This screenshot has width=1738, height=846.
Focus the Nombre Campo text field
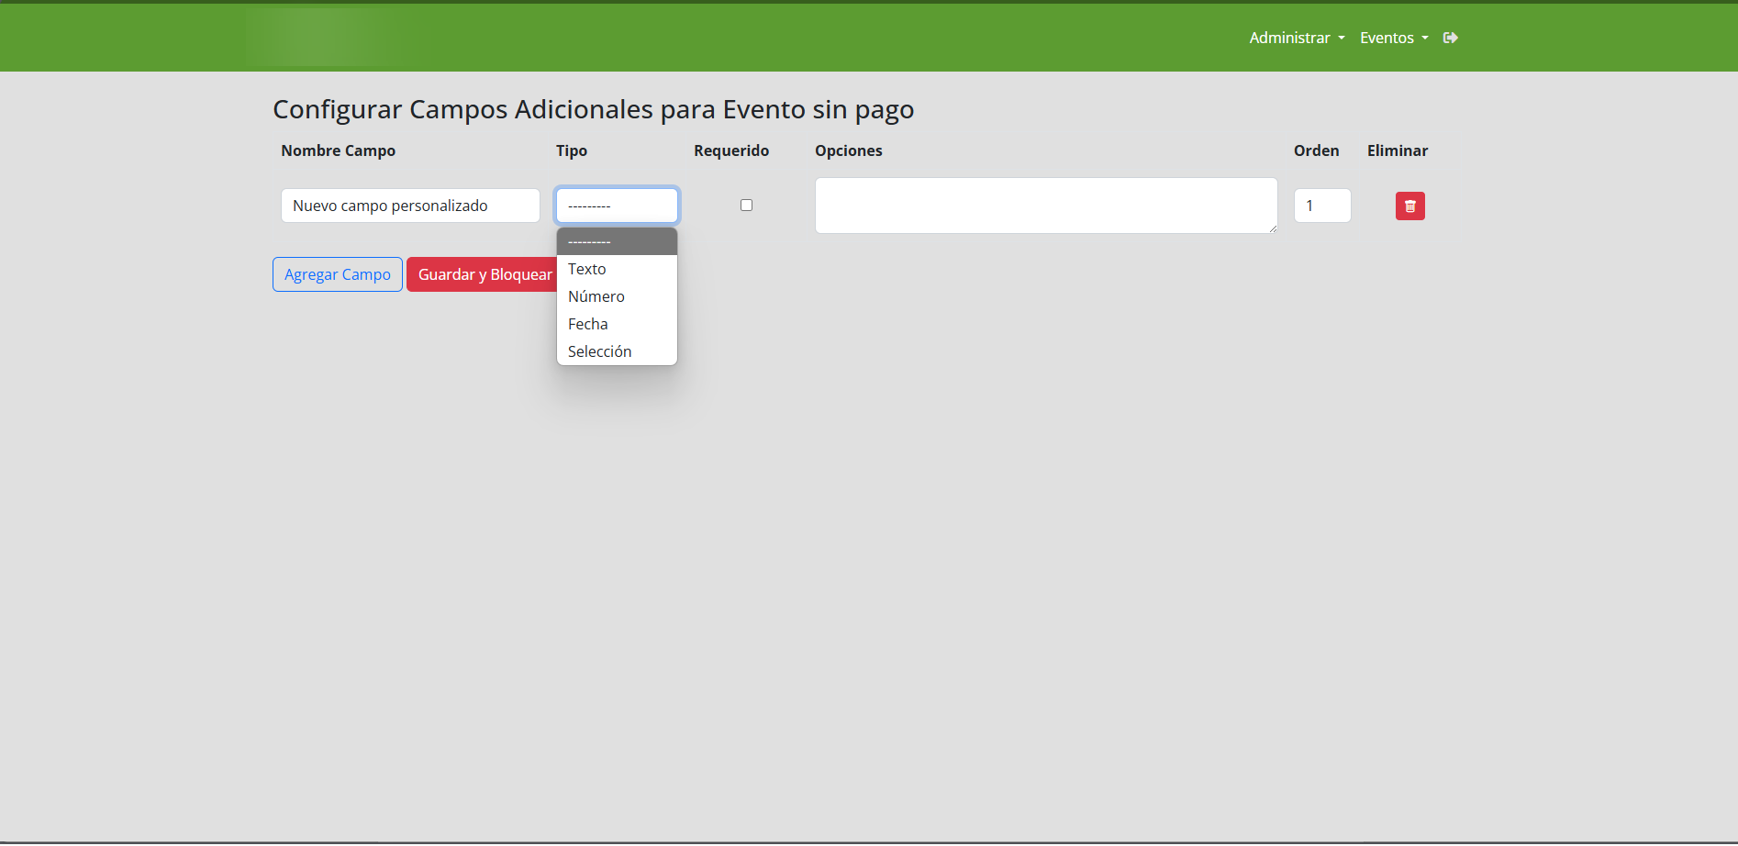pyautogui.click(x=410, y=206)
